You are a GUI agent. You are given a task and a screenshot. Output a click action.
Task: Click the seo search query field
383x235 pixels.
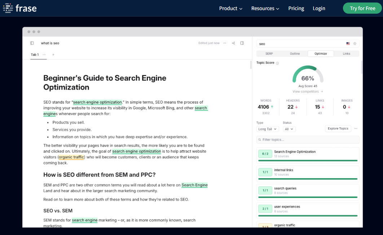click(308, 44)
